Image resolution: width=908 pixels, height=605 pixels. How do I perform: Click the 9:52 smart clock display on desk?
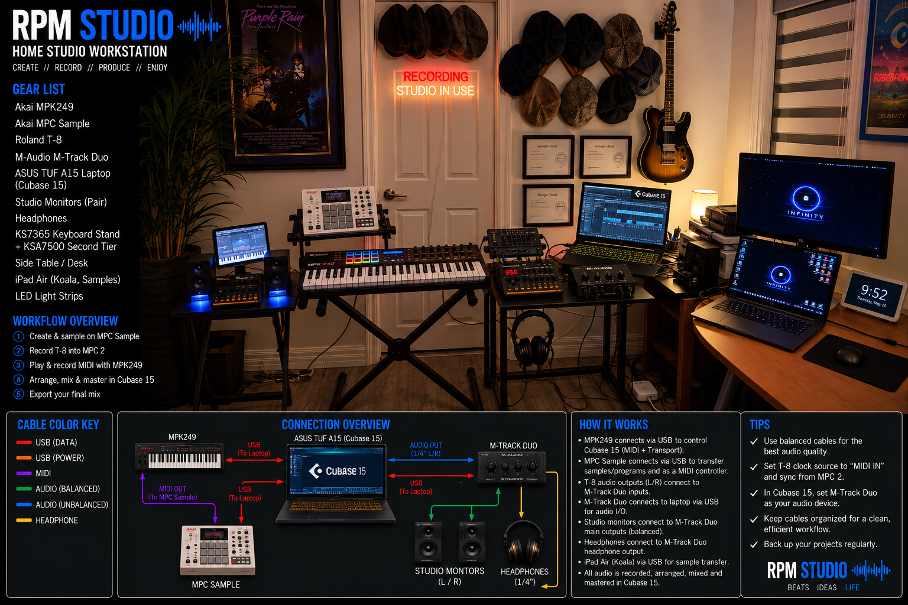click(874, 294)
